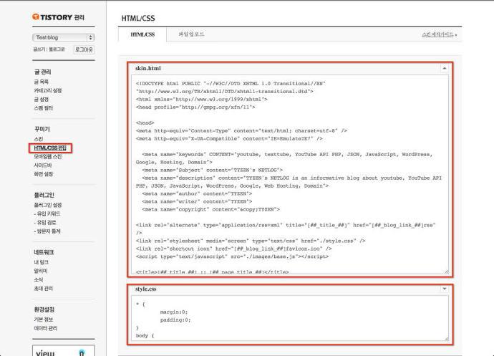
Task: Open 글 목록 in sidebar
Action: 42,82
